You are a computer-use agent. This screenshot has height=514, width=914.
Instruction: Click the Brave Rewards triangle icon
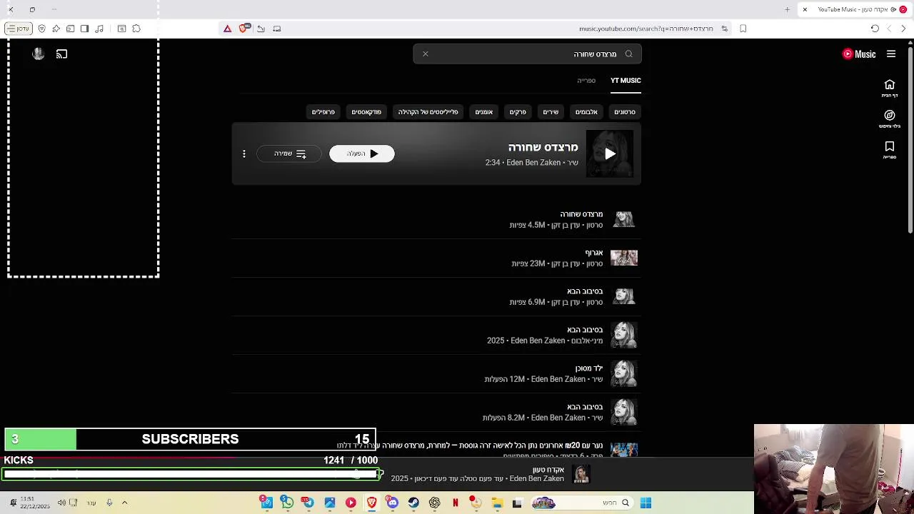tap(227, 29)
